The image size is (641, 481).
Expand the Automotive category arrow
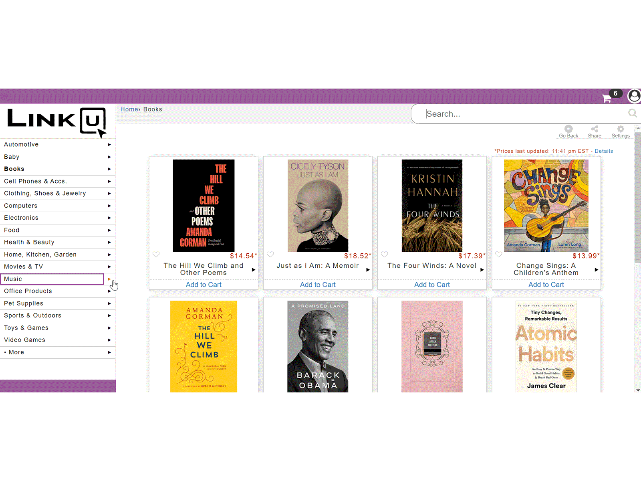[x=109, y=145]
